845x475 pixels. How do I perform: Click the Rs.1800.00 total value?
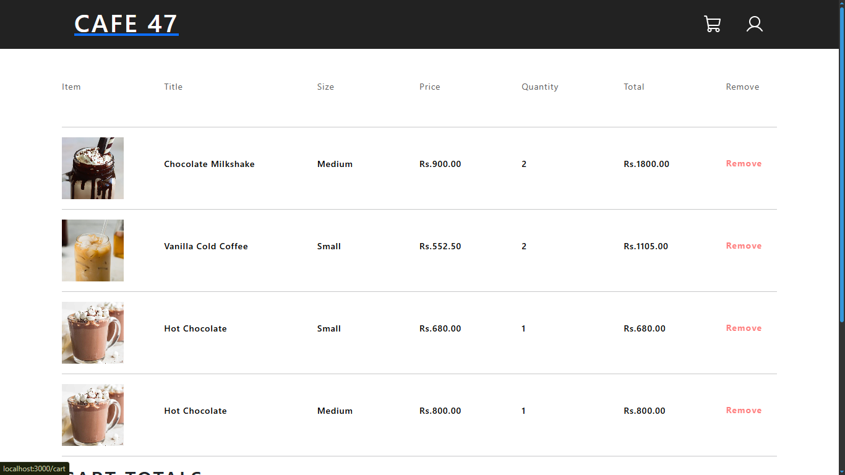pyautogui.click(x=646, y=164)
